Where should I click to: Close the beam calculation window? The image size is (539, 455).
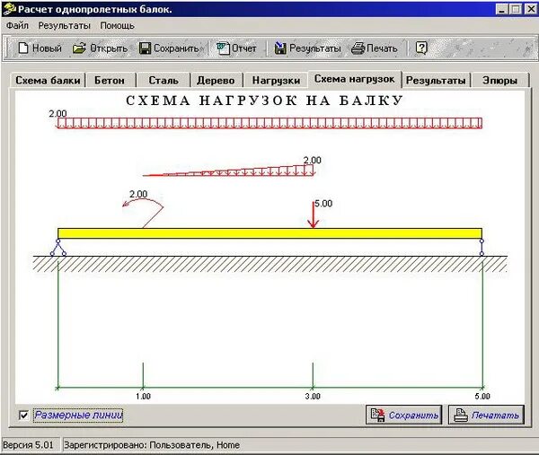point(531,9)
